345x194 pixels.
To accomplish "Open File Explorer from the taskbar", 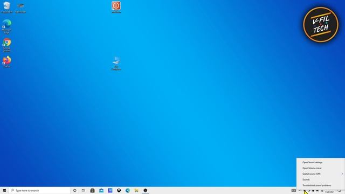I will tap(136, 190).
